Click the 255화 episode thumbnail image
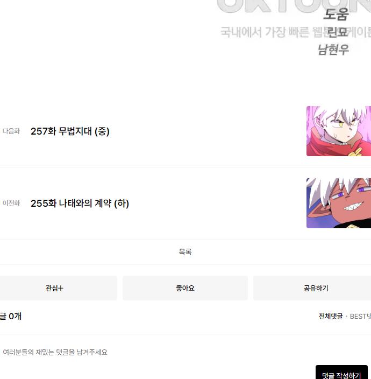371x379 pixels. pyautogui.click(x=339, y=203)
